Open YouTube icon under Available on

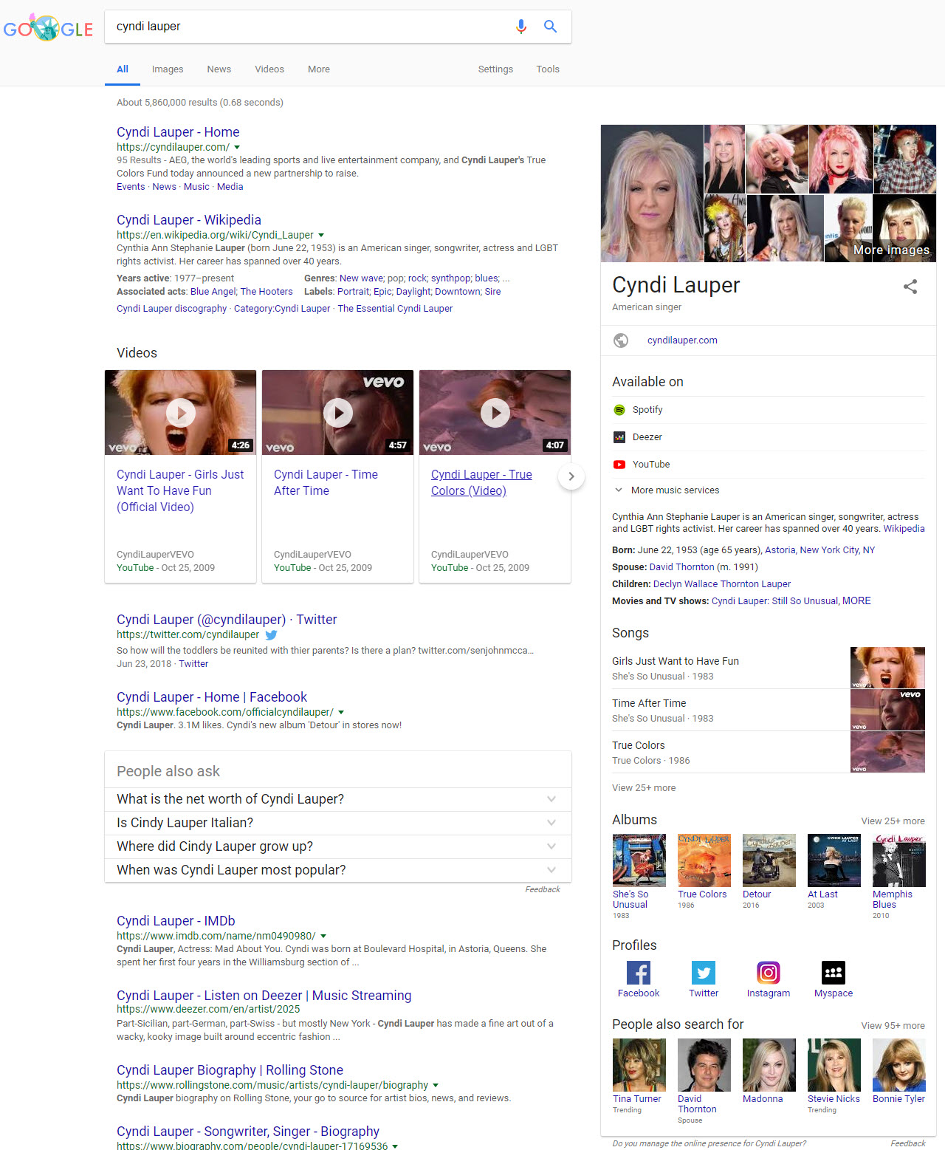[x=619, y=465]
